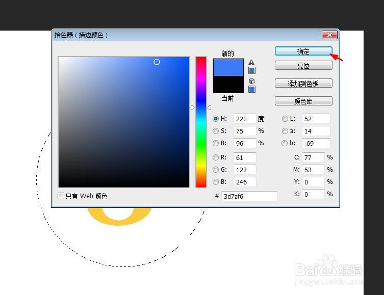The height and width of the screenshot is (295, 384).
Task: Select the H hue radio button
Action: (x=216, y=119)
